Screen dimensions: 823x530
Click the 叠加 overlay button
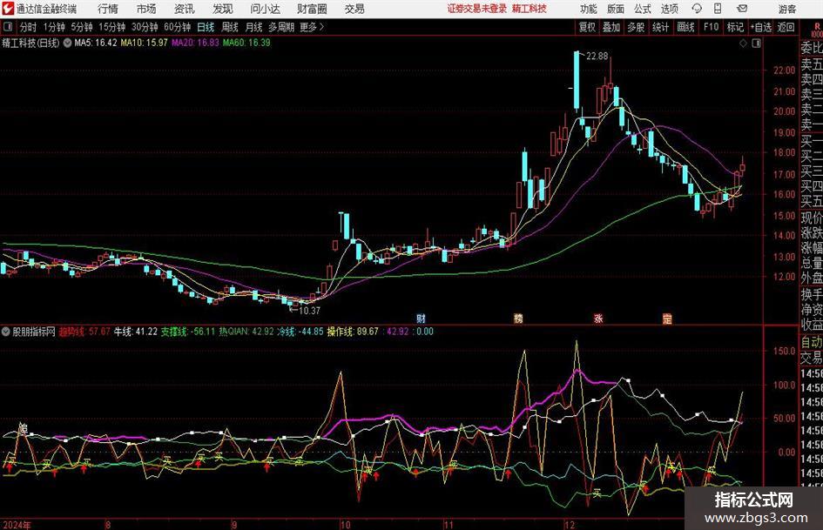pos(611,27)
